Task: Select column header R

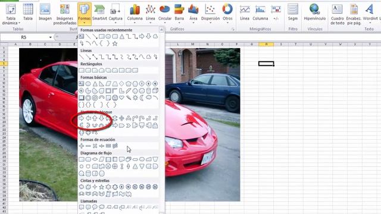Action: click(266, 44)
